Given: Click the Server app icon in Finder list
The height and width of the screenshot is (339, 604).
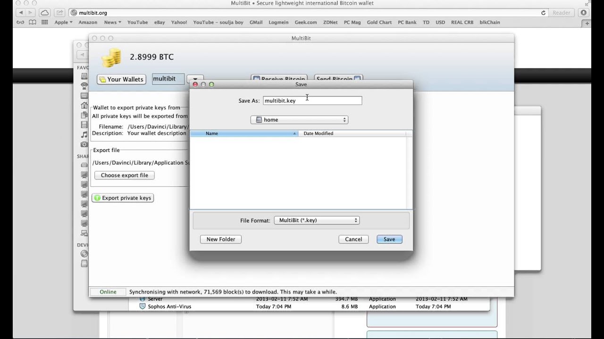Looking at the screenshot, I should (x=142, y=299).
